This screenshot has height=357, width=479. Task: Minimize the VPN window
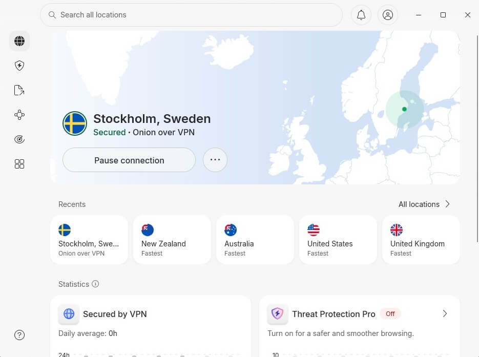click(419, 15)
